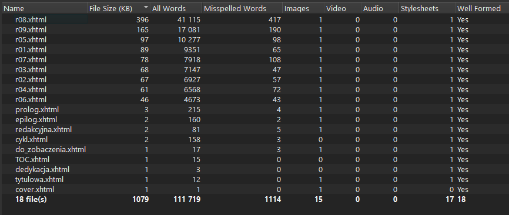Image resolution: width=509 pixels, height=215 pixels.
Task: Click the Audio column header
Action: [x=380, y=9]
